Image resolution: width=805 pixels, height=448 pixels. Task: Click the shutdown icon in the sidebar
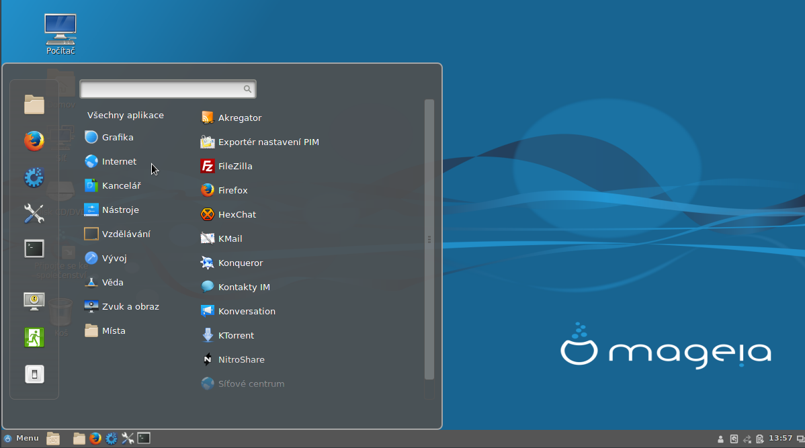[34, 374]
